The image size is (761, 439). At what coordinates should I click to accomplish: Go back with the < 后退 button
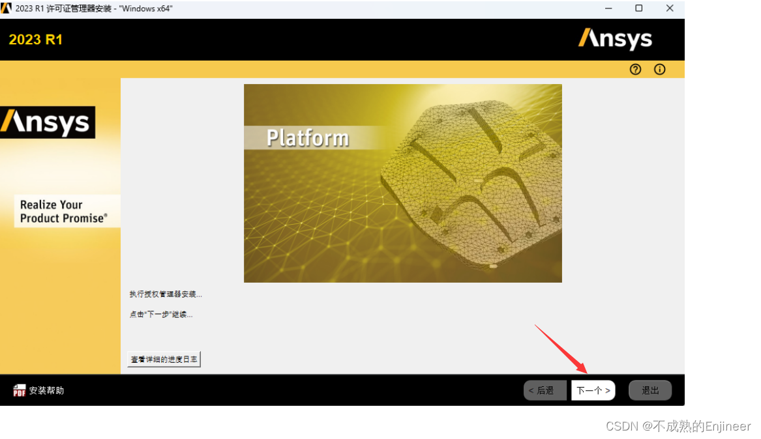tap(545, 391)
